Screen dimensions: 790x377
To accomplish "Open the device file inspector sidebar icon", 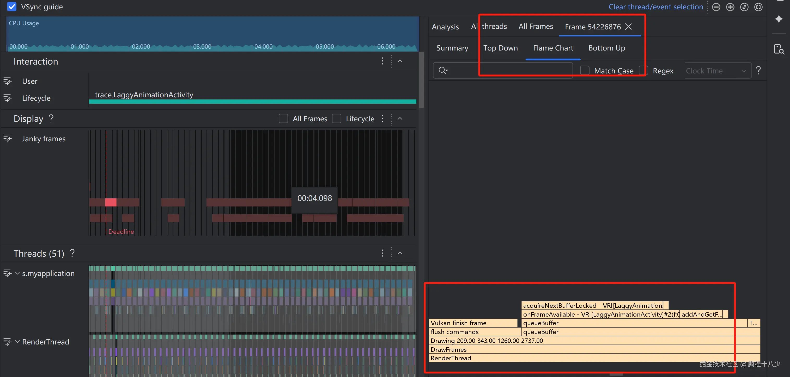I will (x=779, y=49).
